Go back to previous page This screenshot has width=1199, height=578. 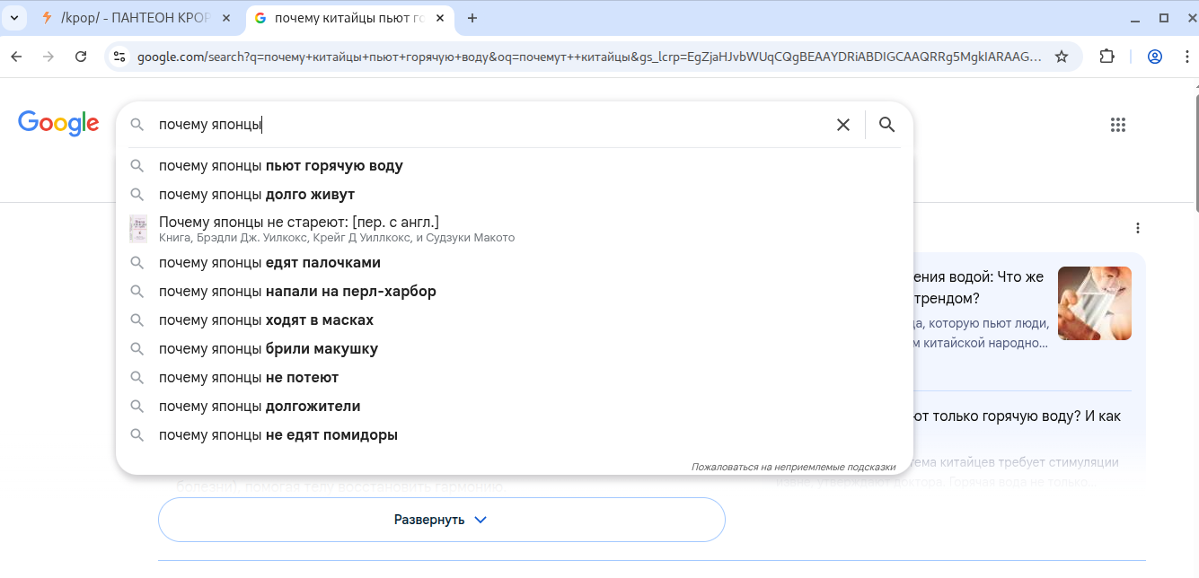pos(16,57)
